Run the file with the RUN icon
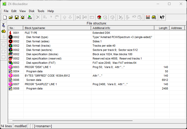The height and width of the screenshot is (129, 187). 30,17
